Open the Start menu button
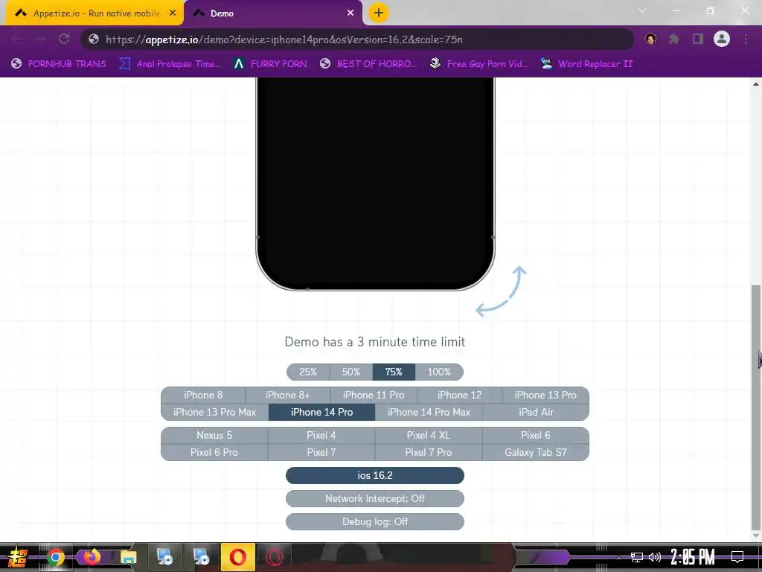The width and height of the screenshot is (762, 572). [18, 557]
